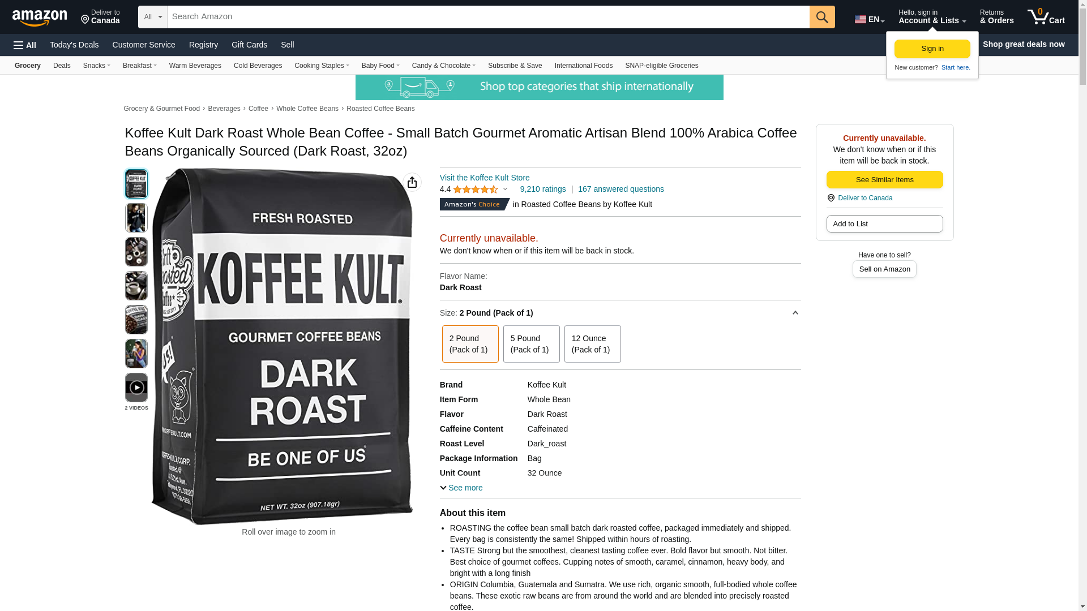Click the See Similar Items button

[x=884, y=180]
